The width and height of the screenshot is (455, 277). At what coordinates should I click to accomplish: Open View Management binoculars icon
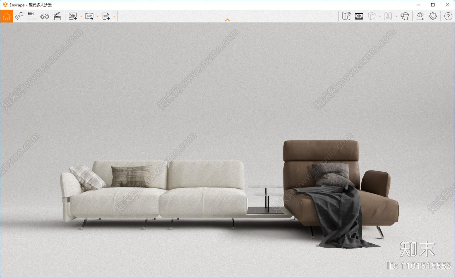(x=45, y=16)
